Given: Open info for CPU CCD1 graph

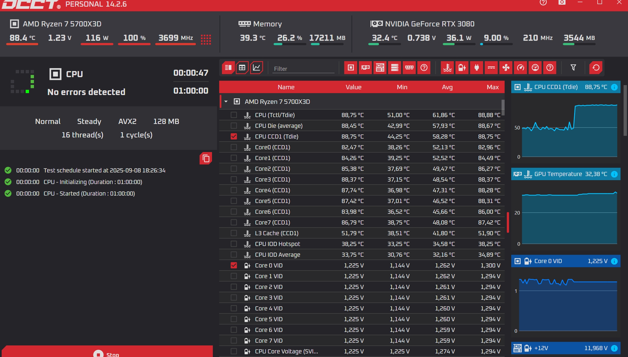Looking at the screenshot, I should coord(614,87).
